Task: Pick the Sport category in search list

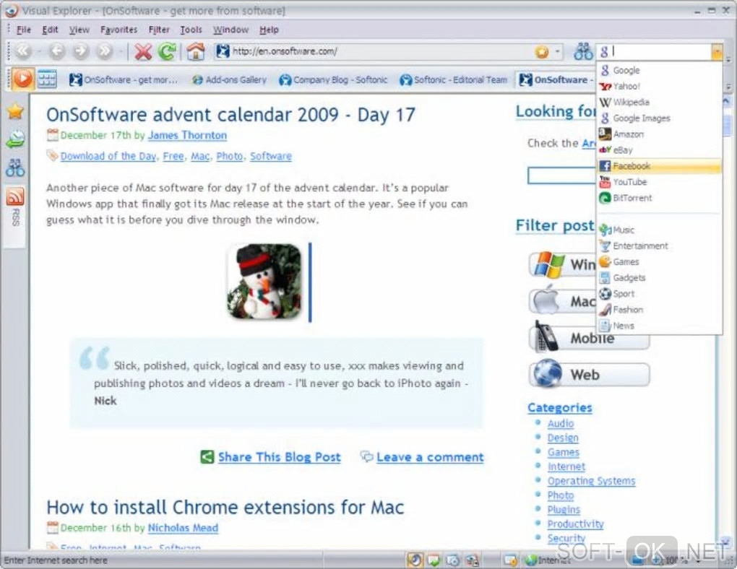Action: click(659, 294)
